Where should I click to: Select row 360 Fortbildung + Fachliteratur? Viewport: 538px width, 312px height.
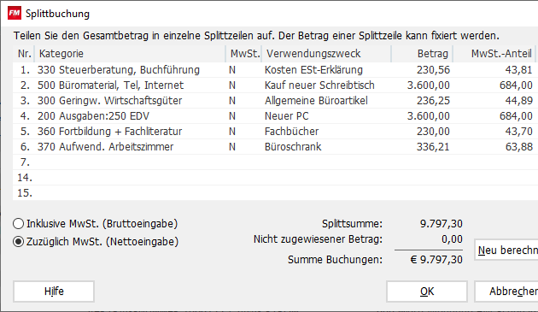[x=274, y=132]
